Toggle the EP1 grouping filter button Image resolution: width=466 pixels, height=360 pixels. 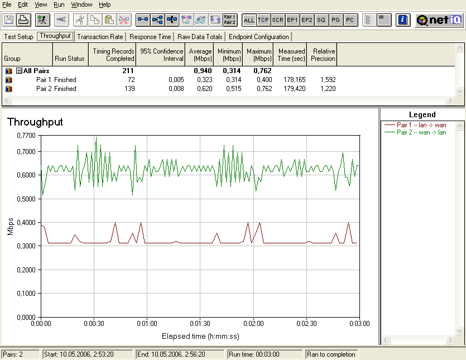click(292, 20)
